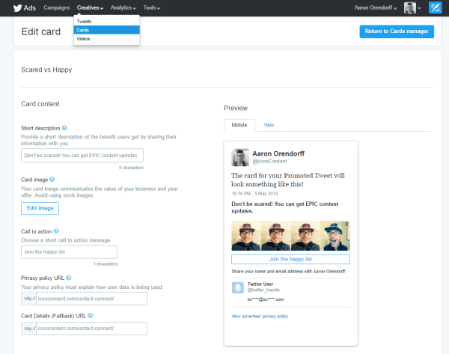449x354 pixels.
Task: Click the @iconiContent handle in preview
Action: coord(269,161)
